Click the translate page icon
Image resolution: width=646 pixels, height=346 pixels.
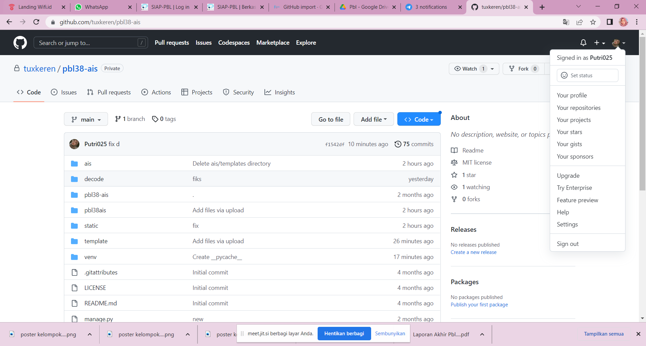tap(566, 22)
